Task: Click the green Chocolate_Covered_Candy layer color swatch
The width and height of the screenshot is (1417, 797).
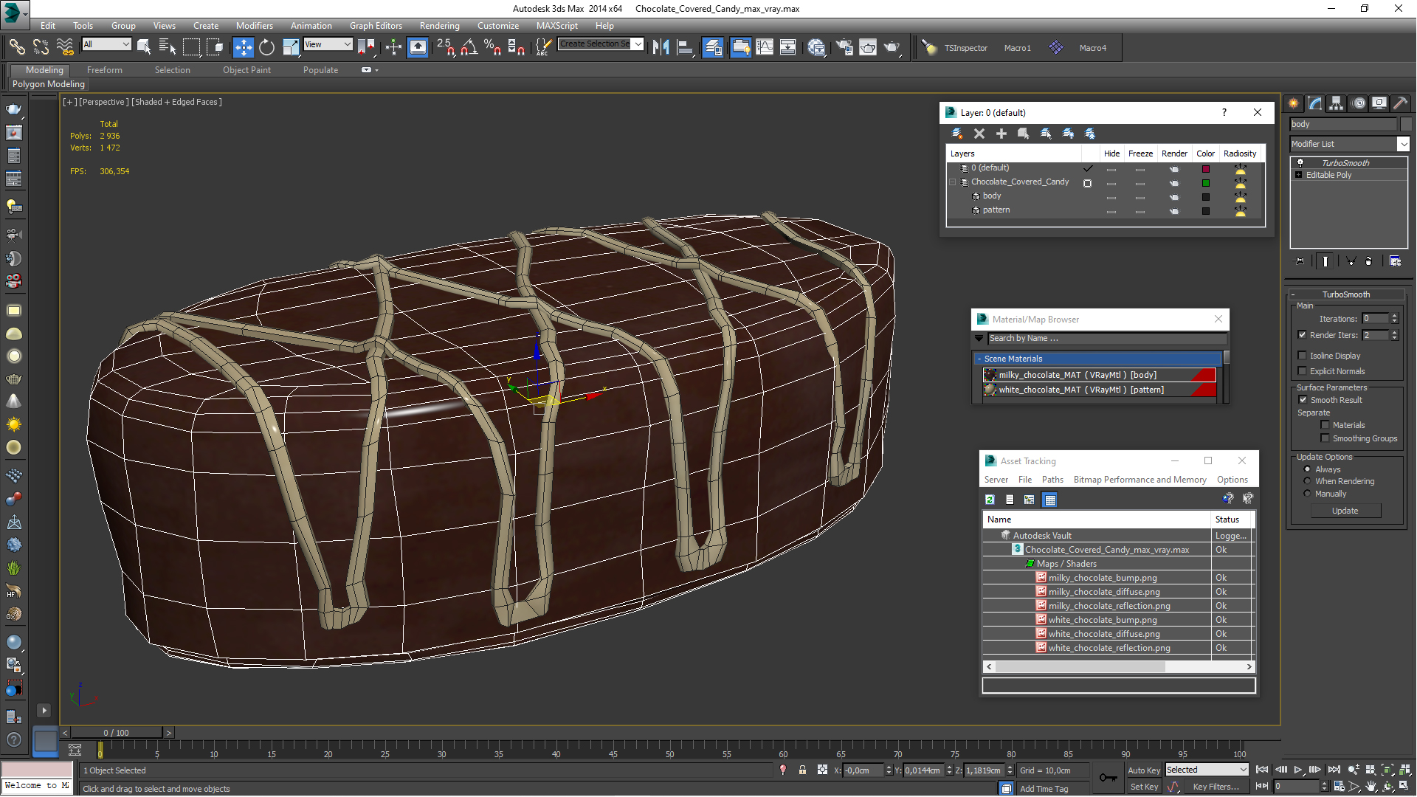Action: (x=1205, y=183)
